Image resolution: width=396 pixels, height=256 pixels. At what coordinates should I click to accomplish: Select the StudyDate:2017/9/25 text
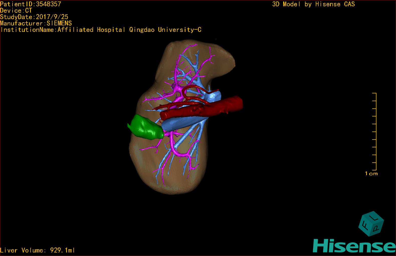[x=34, y=17]
